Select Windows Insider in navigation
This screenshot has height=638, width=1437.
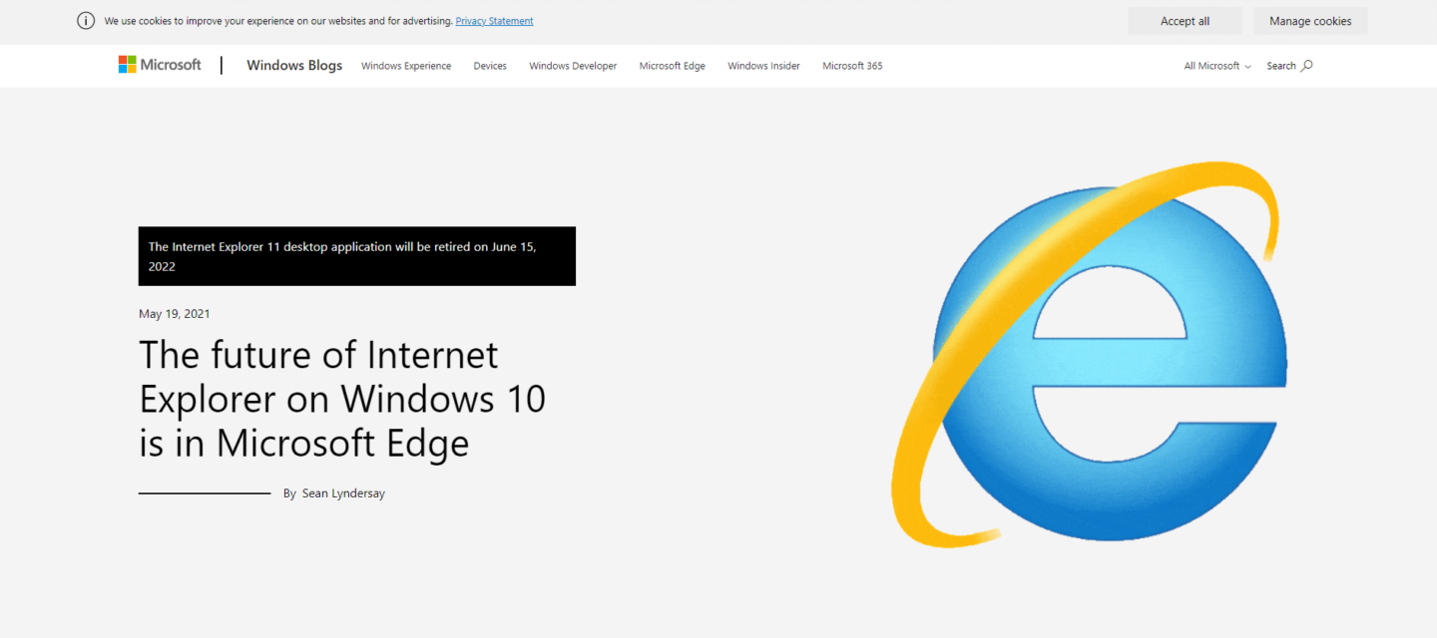(763, 66)
